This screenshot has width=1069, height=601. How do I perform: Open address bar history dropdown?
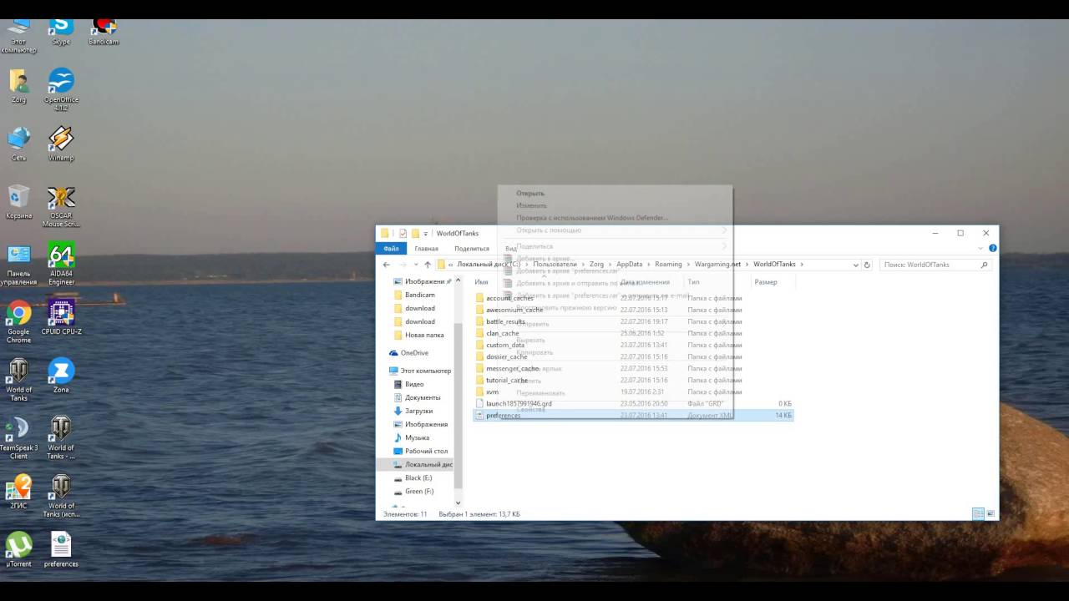[x=855, y=265]
